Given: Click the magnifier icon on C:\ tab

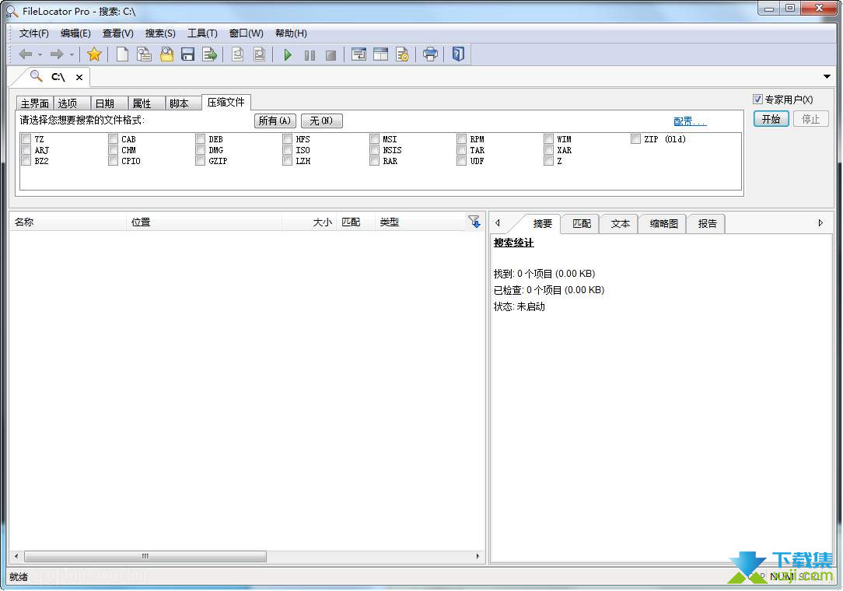Looking at the screenshot, I should tap(36, 76).
